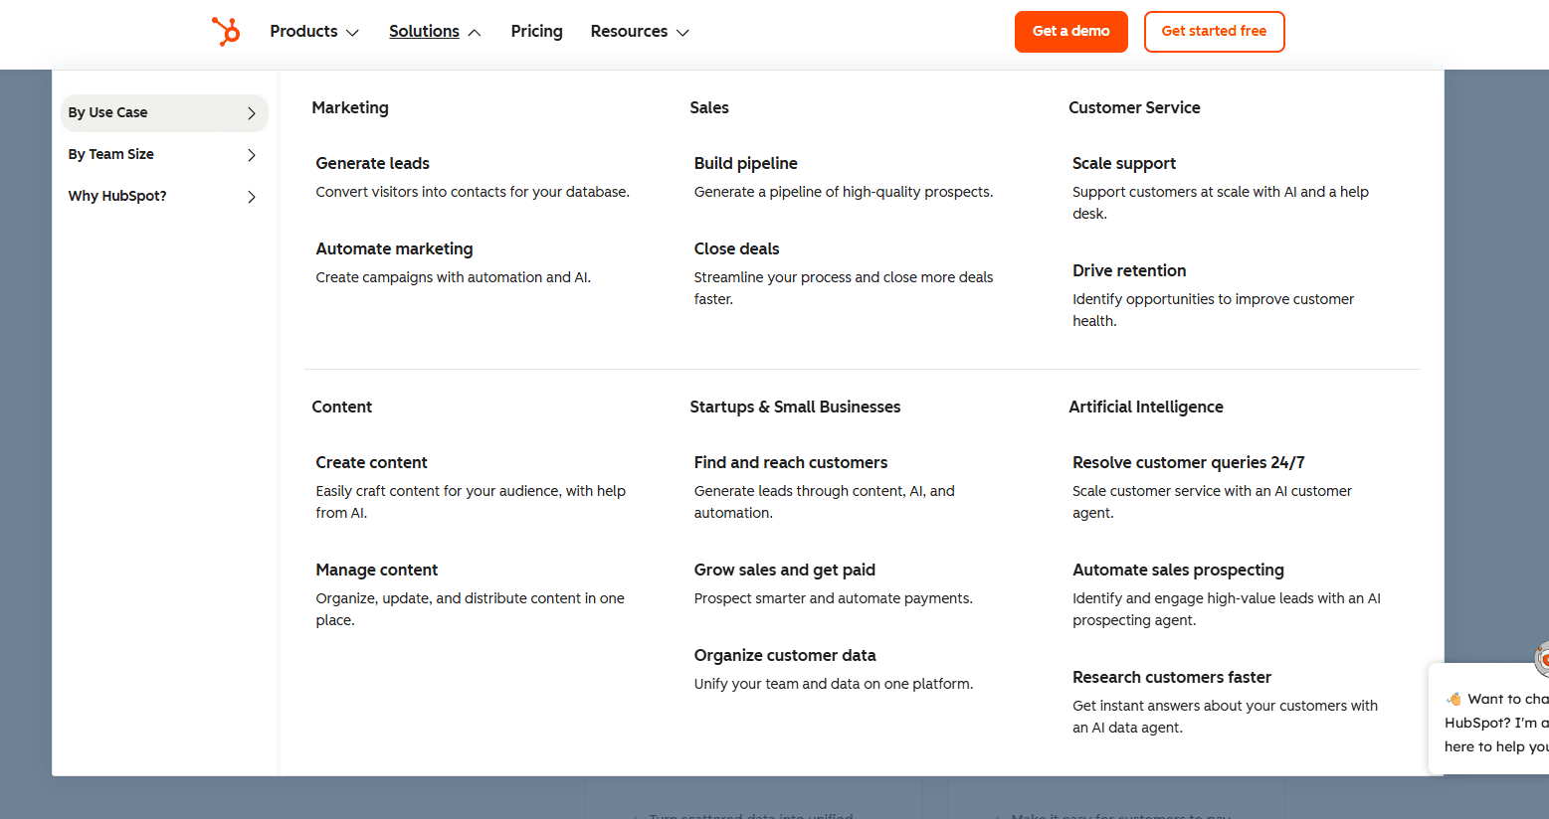Click the chat widget avatar icon
1549x819 pixels.
pos(1543,659)
